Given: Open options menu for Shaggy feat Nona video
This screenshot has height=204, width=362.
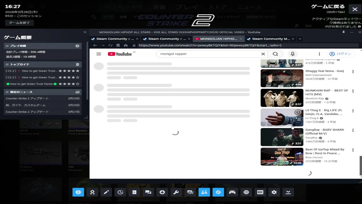Looking at the screenshot, I should 353,72.
